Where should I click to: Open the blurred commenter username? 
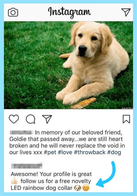[27, 165]
